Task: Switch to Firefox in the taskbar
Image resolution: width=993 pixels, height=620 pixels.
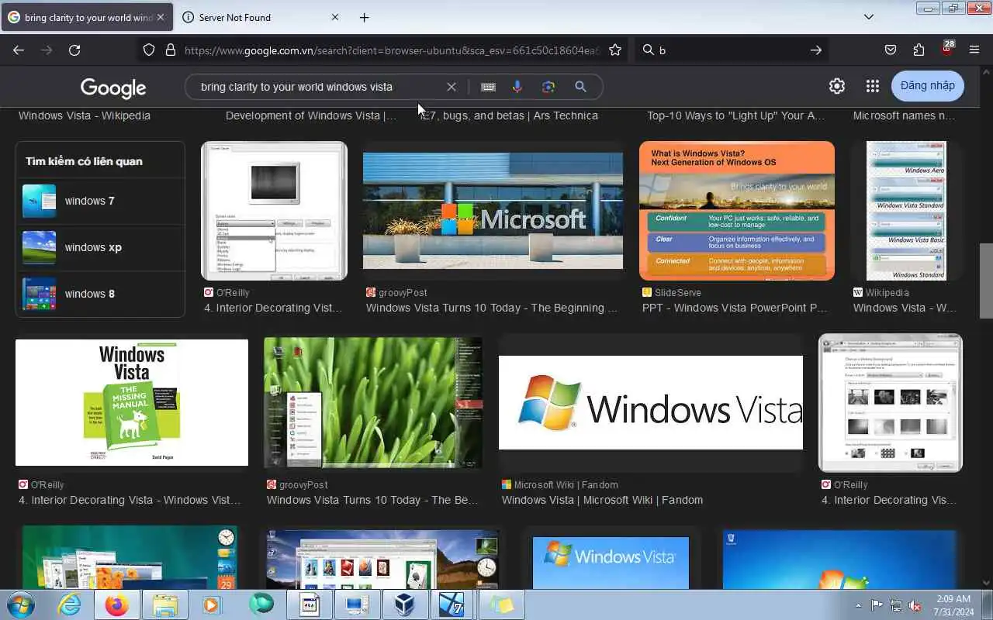Action: (117, 604)
